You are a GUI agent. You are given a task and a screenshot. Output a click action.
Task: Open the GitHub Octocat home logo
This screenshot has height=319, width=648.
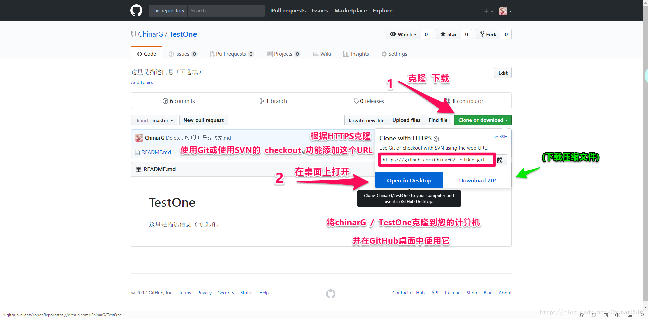click(136, 10)
